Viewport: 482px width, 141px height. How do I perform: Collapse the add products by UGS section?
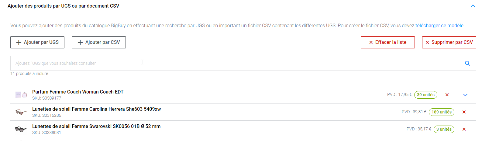pyautogui.click(x=473, y=6)
